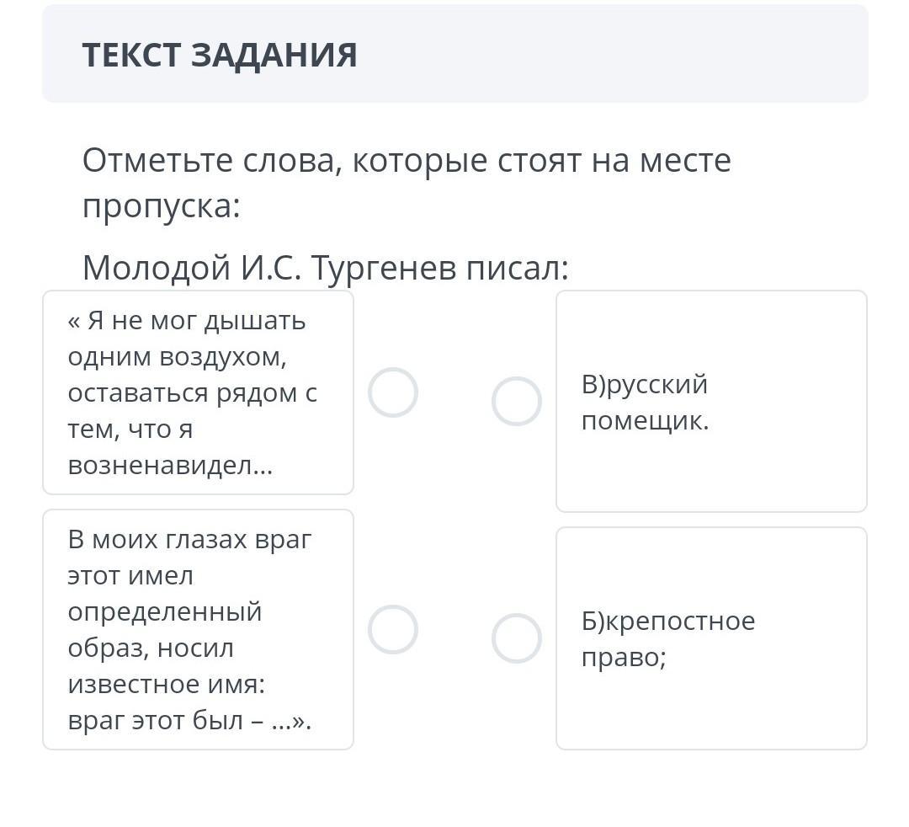
Task: Click the "оставаться рядом с" line
Action: click(x=193, y=393)
